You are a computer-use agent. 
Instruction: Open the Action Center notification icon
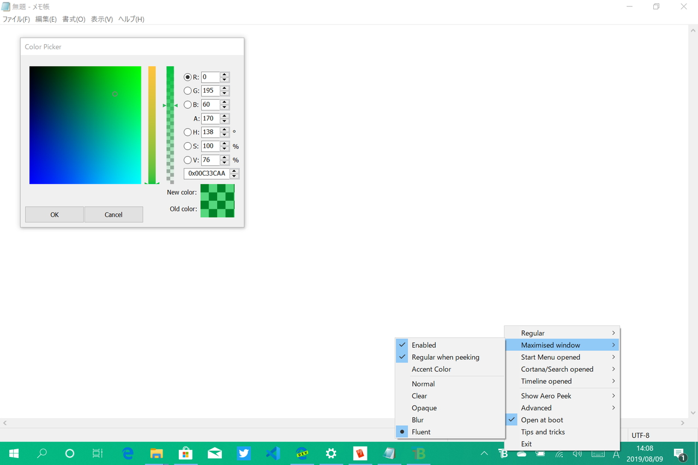coord(679,454)
